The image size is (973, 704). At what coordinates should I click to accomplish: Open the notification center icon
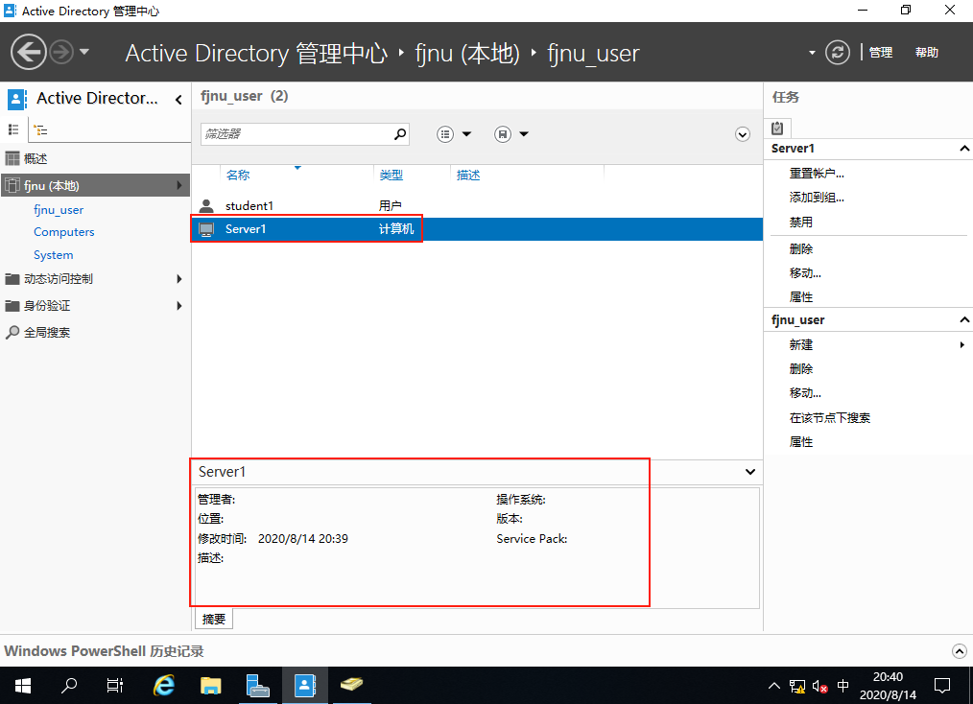pyautogui.click(x=942, y=686)
